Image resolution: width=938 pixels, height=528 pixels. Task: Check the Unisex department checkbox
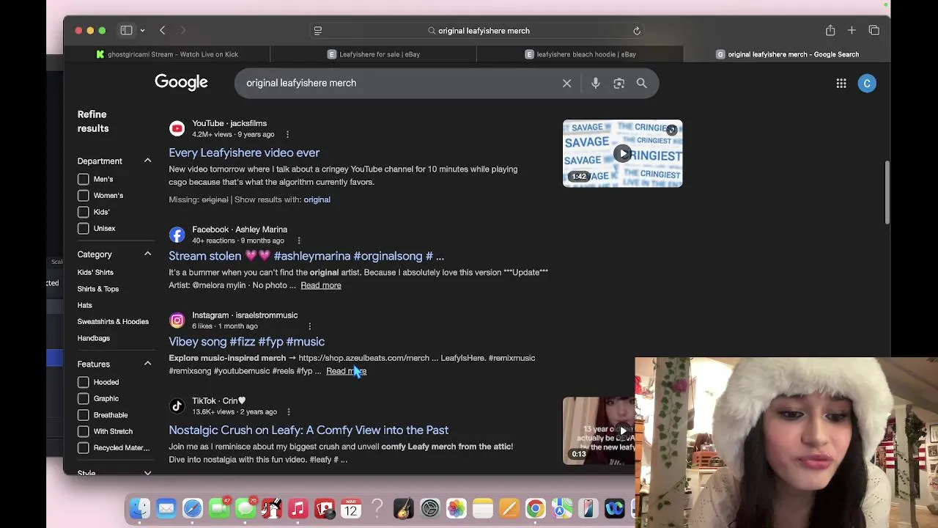84,229
